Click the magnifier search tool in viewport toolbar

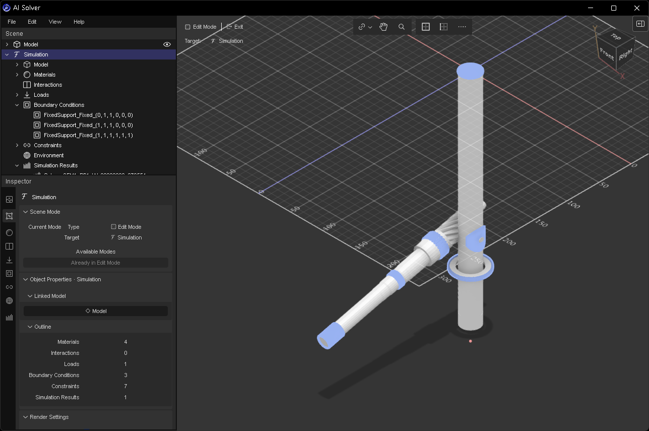[402, 27]
